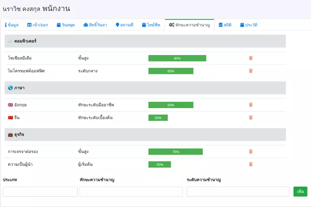Click the ภาษา category header
The width and height of the screenshot is (311, 207).
pyautogui.click(x=145, y=88)
